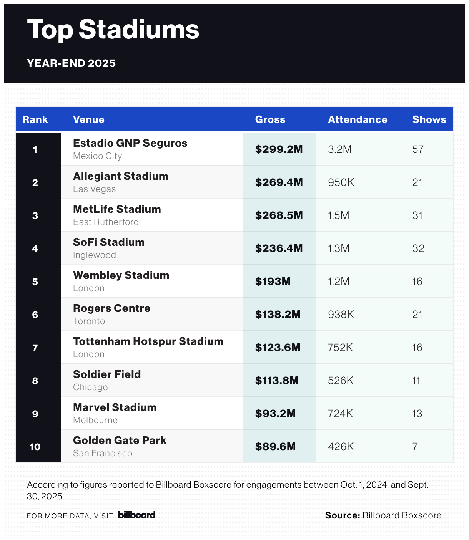Click the $236.4M gross value
Viewport: 469px width, 540px height.
[279, 248]
